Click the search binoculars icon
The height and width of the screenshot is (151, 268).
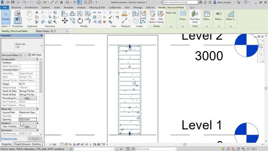pos(201,2)
